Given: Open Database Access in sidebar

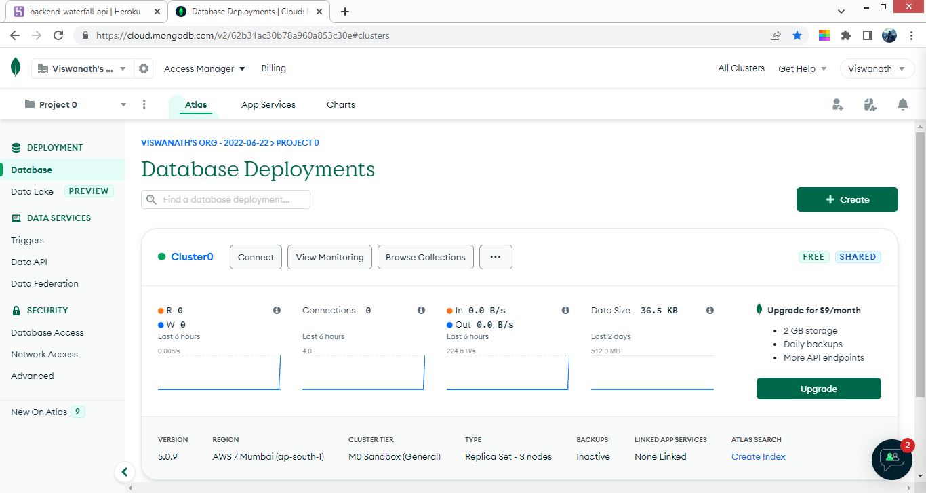Looking at the screenshot, I should 47,332.
